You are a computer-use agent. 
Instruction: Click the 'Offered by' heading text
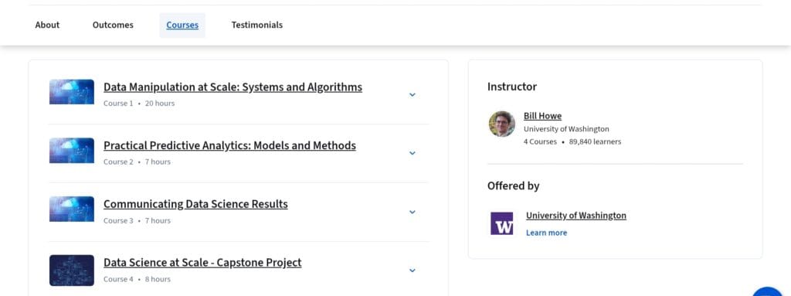(514, 186)
